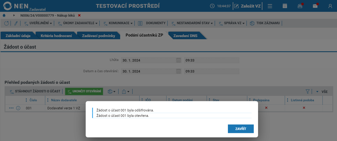
Task: Click the pencil edit icon
Action: [16, 23]
